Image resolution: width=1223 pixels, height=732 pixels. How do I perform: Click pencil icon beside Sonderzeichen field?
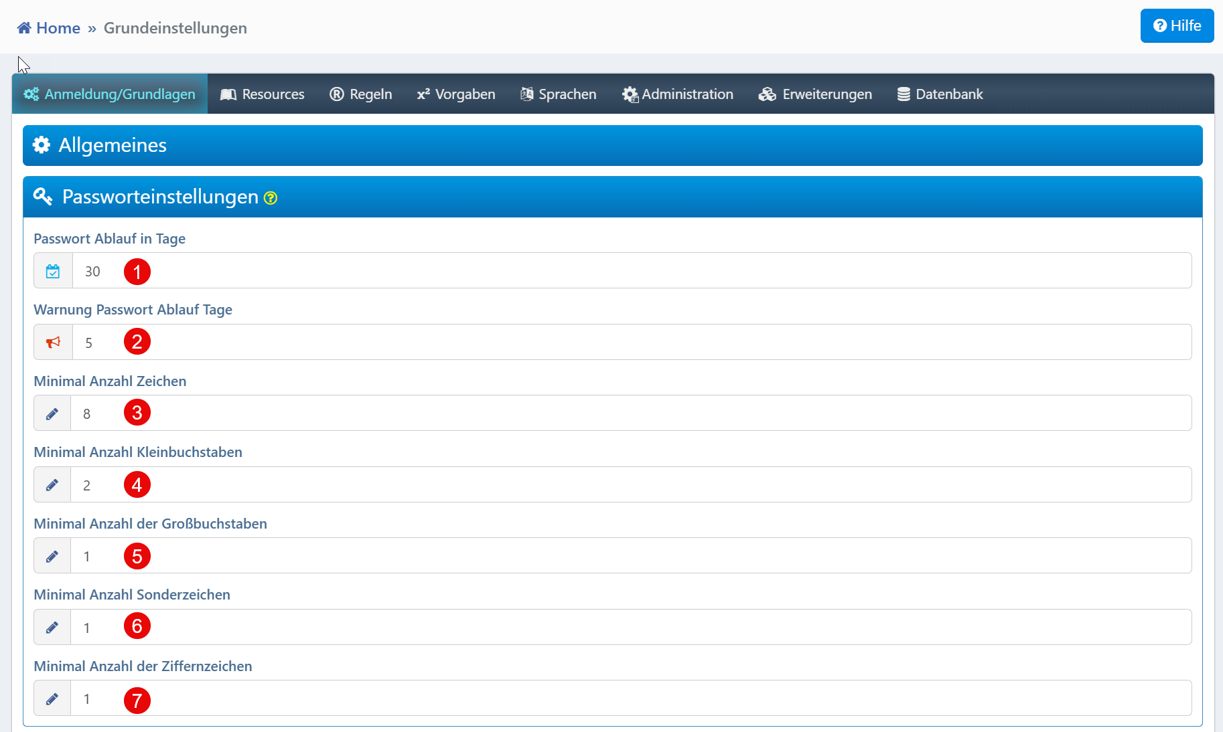[52, 628]
